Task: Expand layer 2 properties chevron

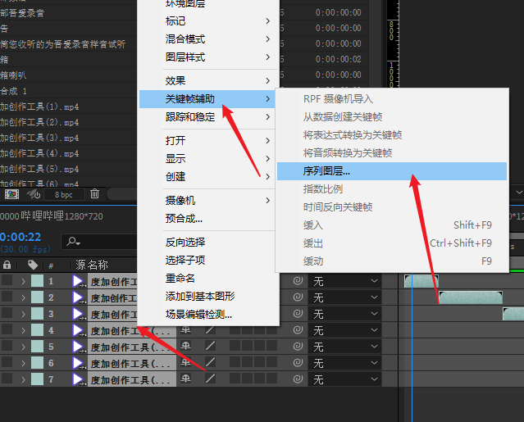Action: point(23,297)
